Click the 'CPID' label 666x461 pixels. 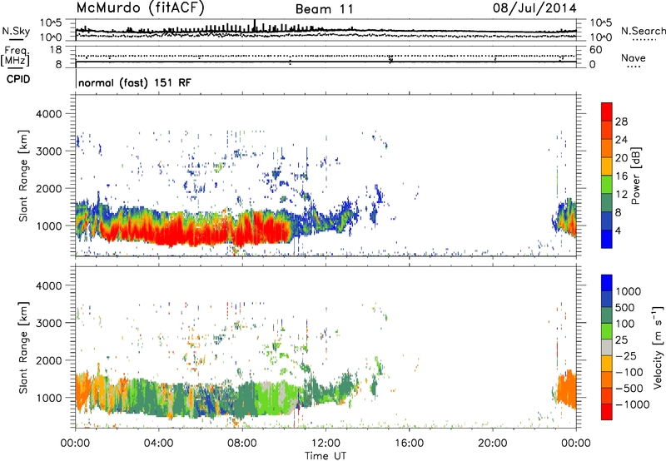pos(18,79)
